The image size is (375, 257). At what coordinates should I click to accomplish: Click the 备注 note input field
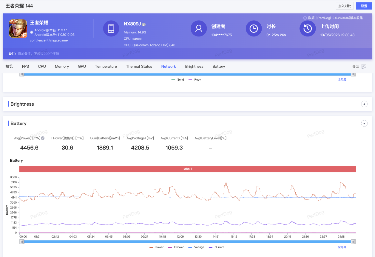click(38, 54)
